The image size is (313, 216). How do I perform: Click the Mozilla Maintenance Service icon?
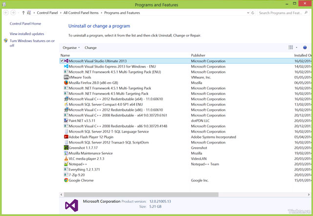click(66, 153)
